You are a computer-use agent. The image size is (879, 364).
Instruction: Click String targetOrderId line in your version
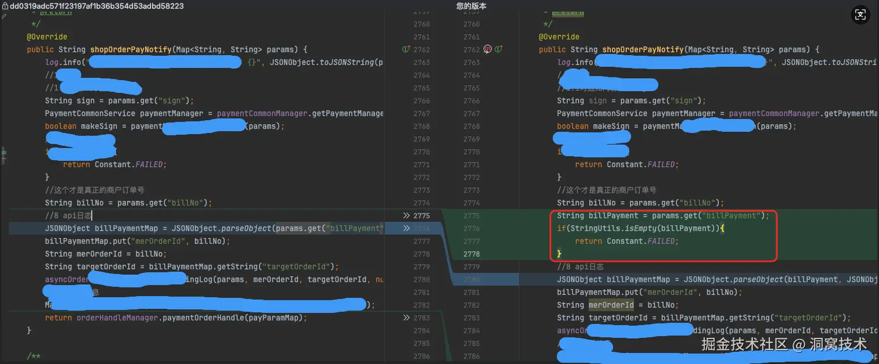click(x=704, y=318)
